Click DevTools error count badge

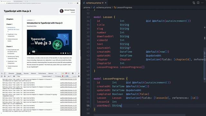68,73
